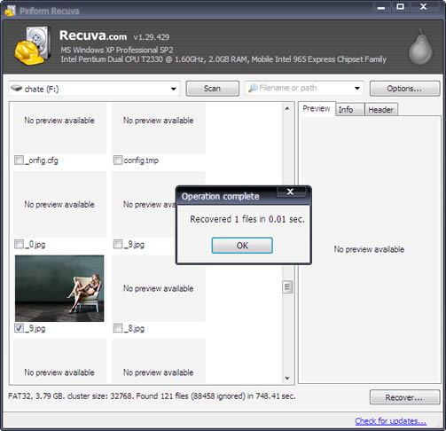The width and height of the screenshot is (446, 431).
Task: Click the _8.jpg file name
Action: (135, 328)
